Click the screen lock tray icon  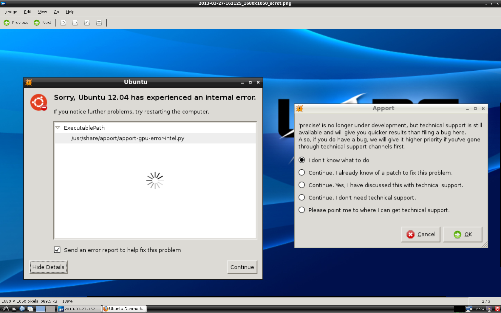click(489, 309)
